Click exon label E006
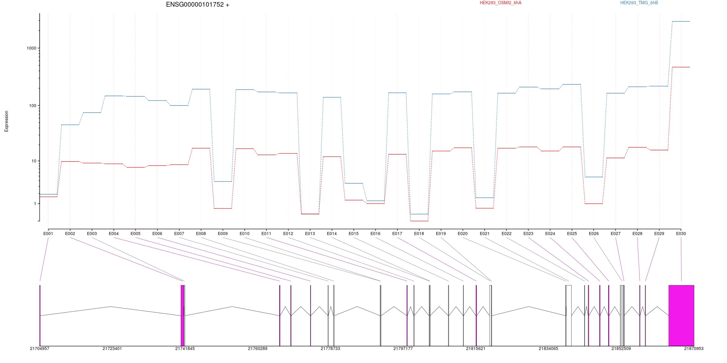 point(157,234)
